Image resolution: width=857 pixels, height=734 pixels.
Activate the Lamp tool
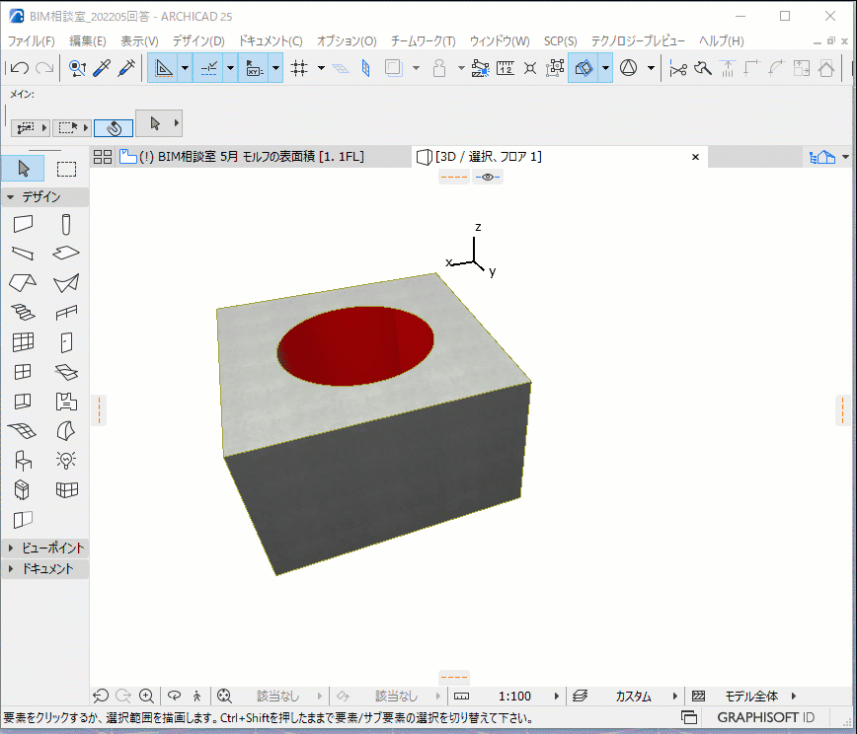pos(66,460)
